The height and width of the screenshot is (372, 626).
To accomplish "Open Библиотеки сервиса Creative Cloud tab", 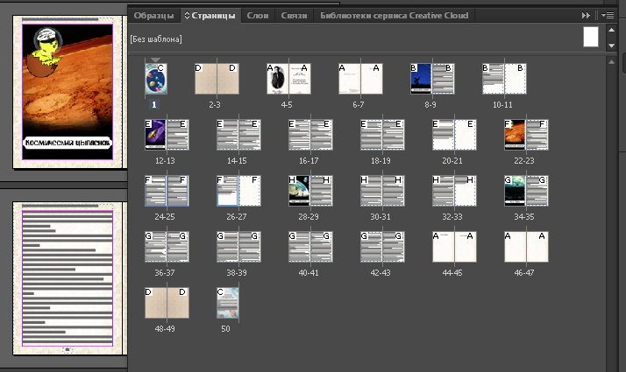I will [394, 15].
